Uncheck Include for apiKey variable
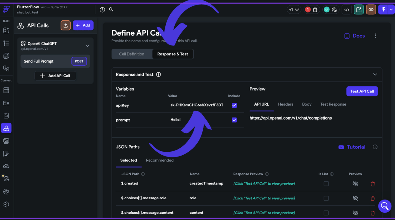 coord(234,105)
